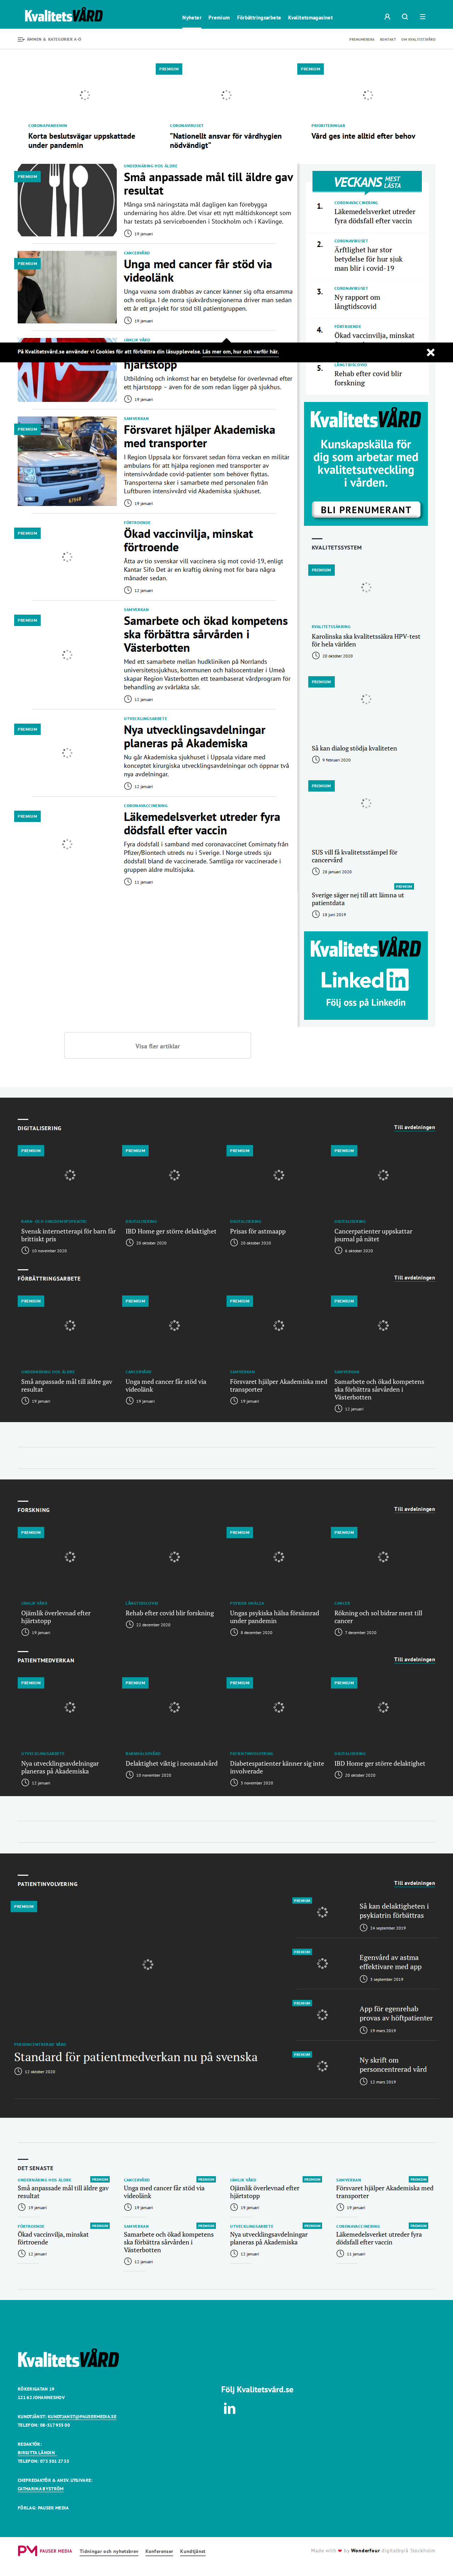This screenshot has height=2576, width=453.
Task: Expand the Ämnen & kategorier A-Ö menu
Action: pyautogui.click(x=49, y=39)
